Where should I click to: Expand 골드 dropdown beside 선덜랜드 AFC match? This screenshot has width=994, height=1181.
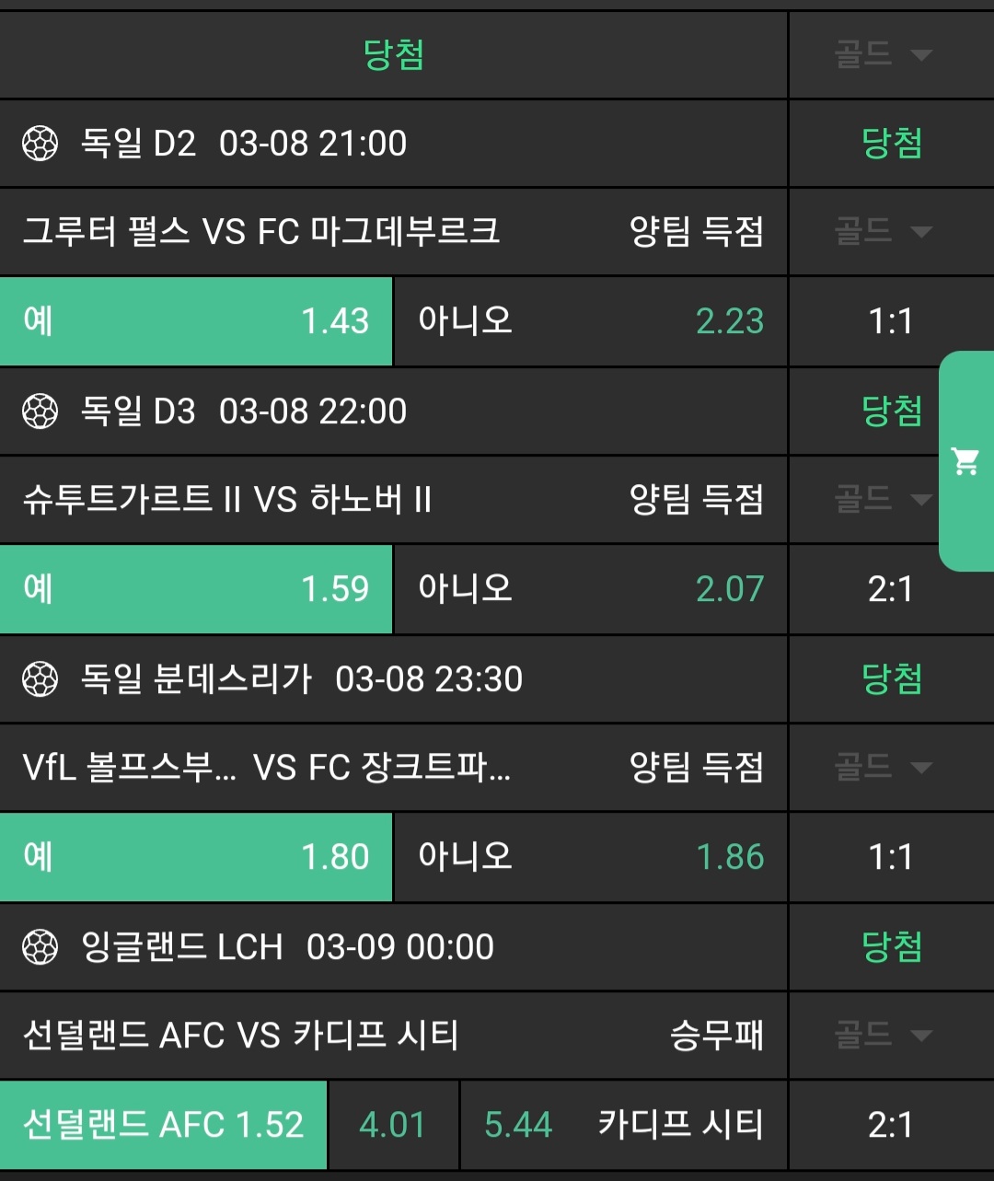click(x=884, y=1035)
